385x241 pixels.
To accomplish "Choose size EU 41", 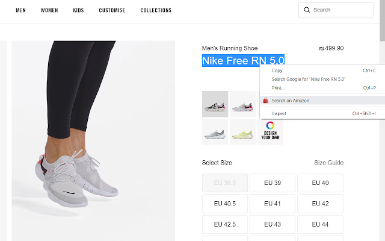I will coord(273,204).
